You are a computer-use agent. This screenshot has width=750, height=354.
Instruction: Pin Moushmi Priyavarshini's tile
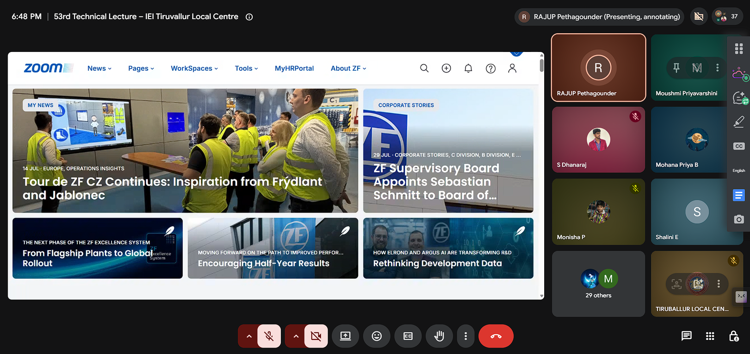tap(676, 68)
